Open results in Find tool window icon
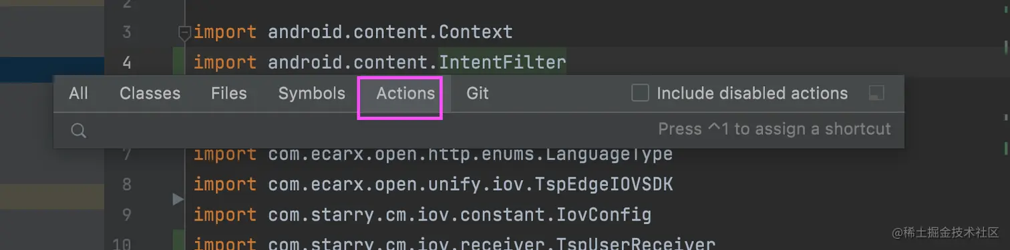 [876, 93]
